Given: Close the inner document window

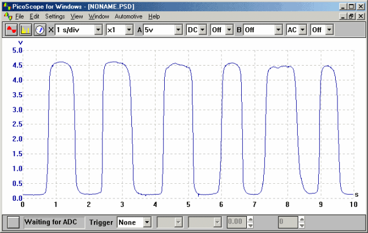Looking at the screenshot, I should 361,16.
